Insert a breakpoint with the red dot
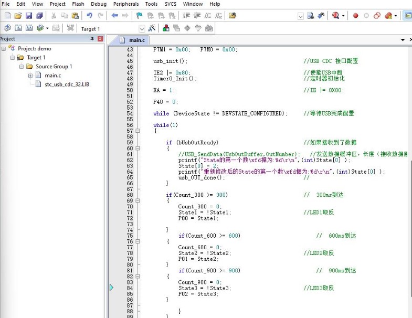 click(355, 16)
